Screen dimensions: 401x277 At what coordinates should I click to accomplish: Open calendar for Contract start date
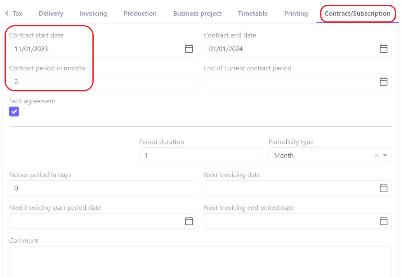(x=189, y=49)
